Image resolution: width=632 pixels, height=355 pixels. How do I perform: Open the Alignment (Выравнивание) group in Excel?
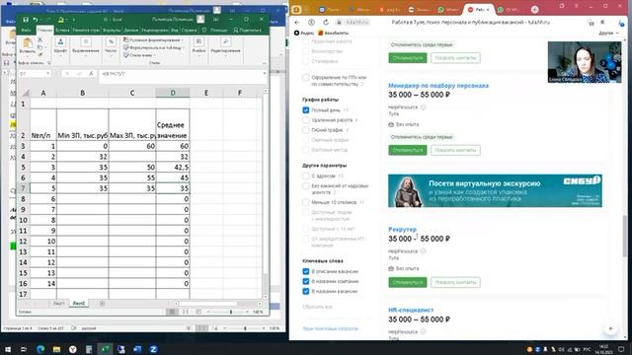click(86, 45)
